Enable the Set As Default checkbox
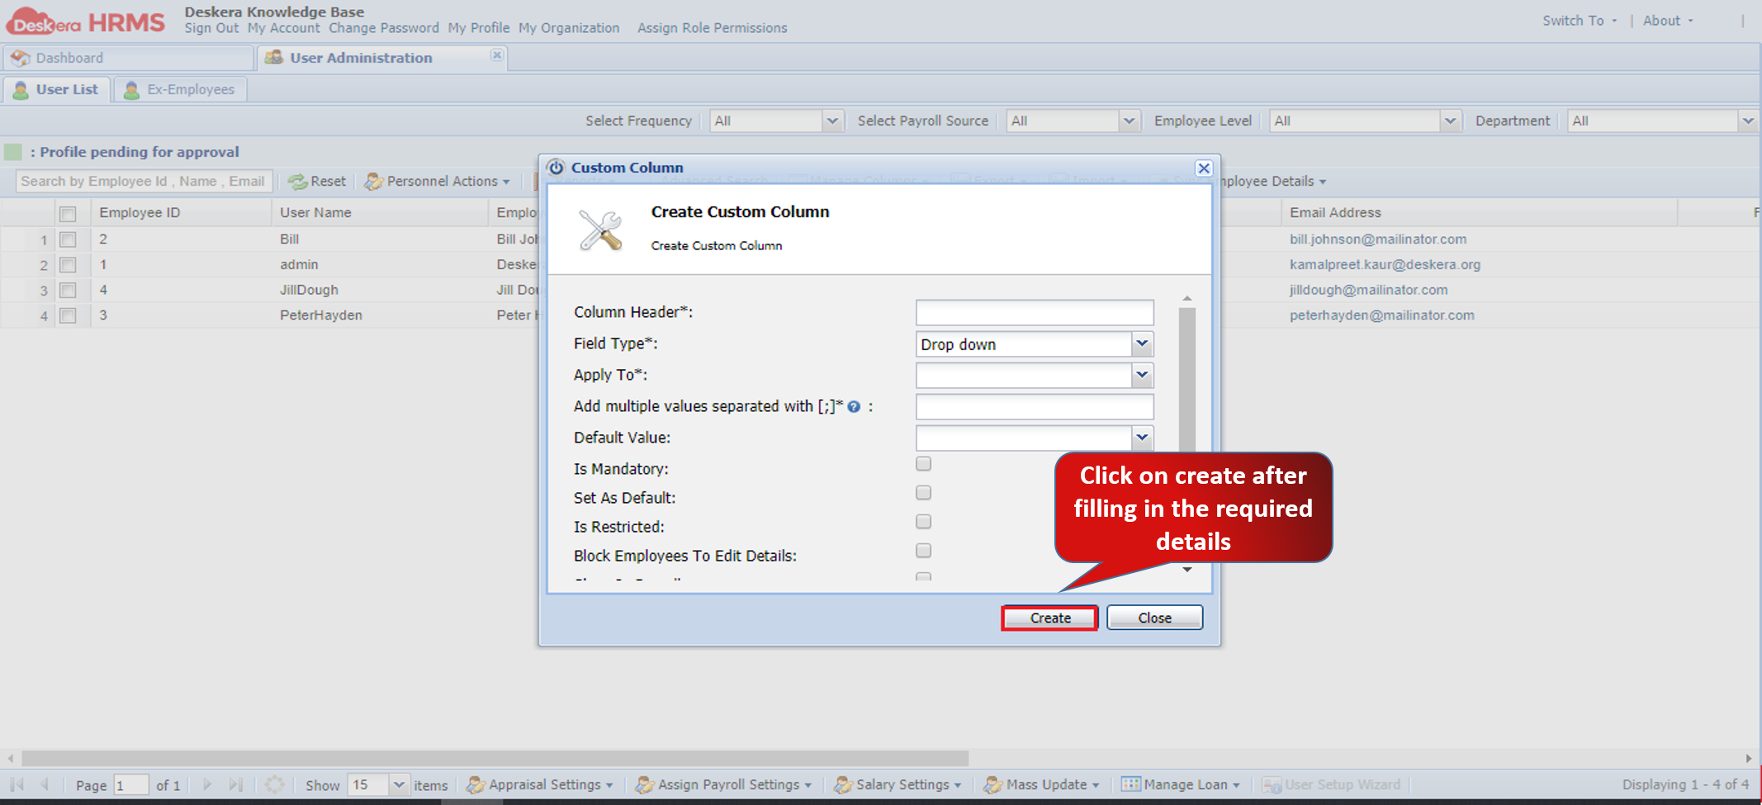Image resolution: width=1762 pixels, height=805 pixels. 923,493
